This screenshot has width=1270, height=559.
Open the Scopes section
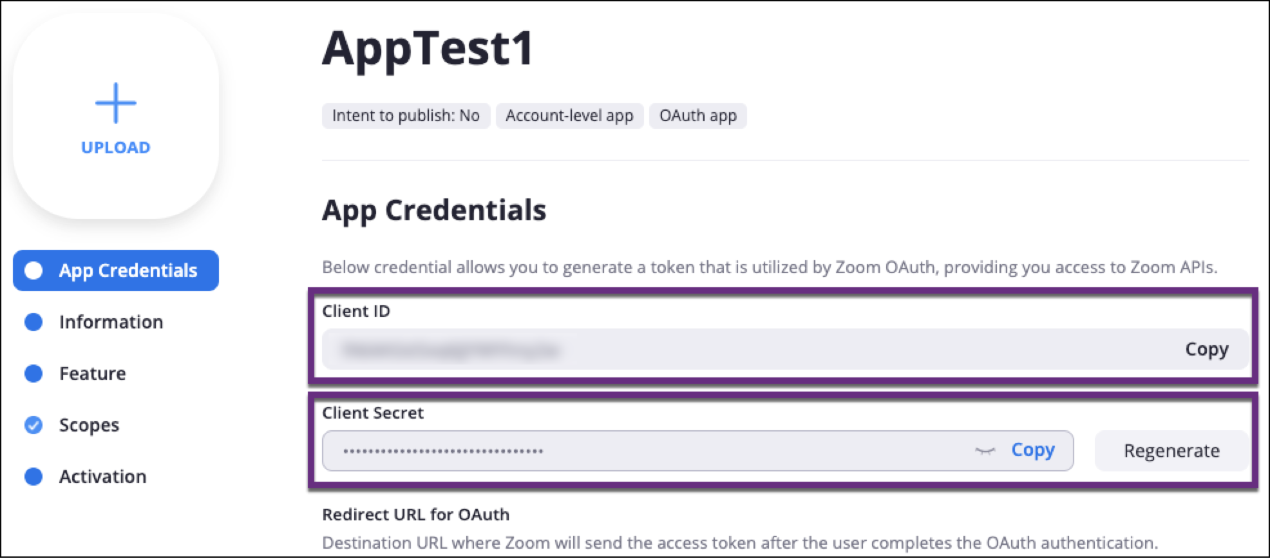tap(90, 425)
